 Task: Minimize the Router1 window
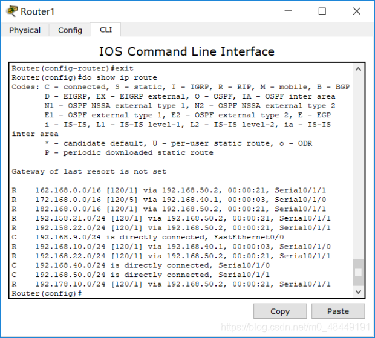point(288,11)
